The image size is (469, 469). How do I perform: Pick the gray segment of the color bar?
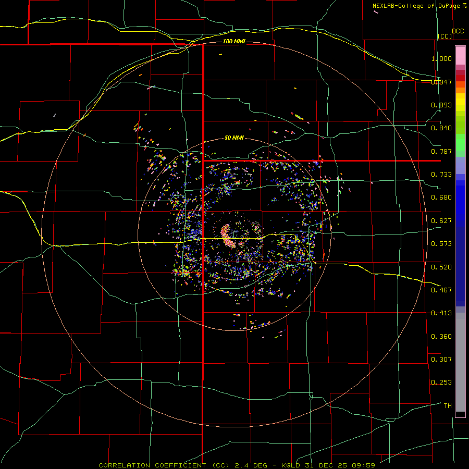460,362
